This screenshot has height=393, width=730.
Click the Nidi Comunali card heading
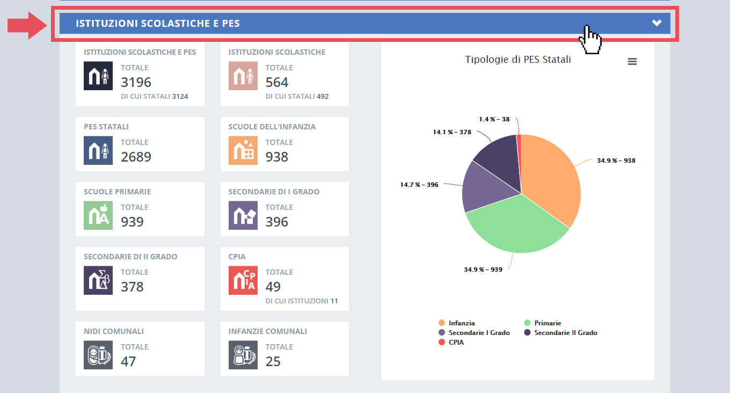coord(114,331)
